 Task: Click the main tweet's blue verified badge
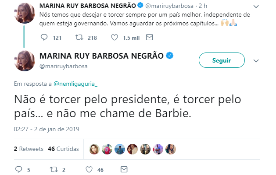(170, 56)
